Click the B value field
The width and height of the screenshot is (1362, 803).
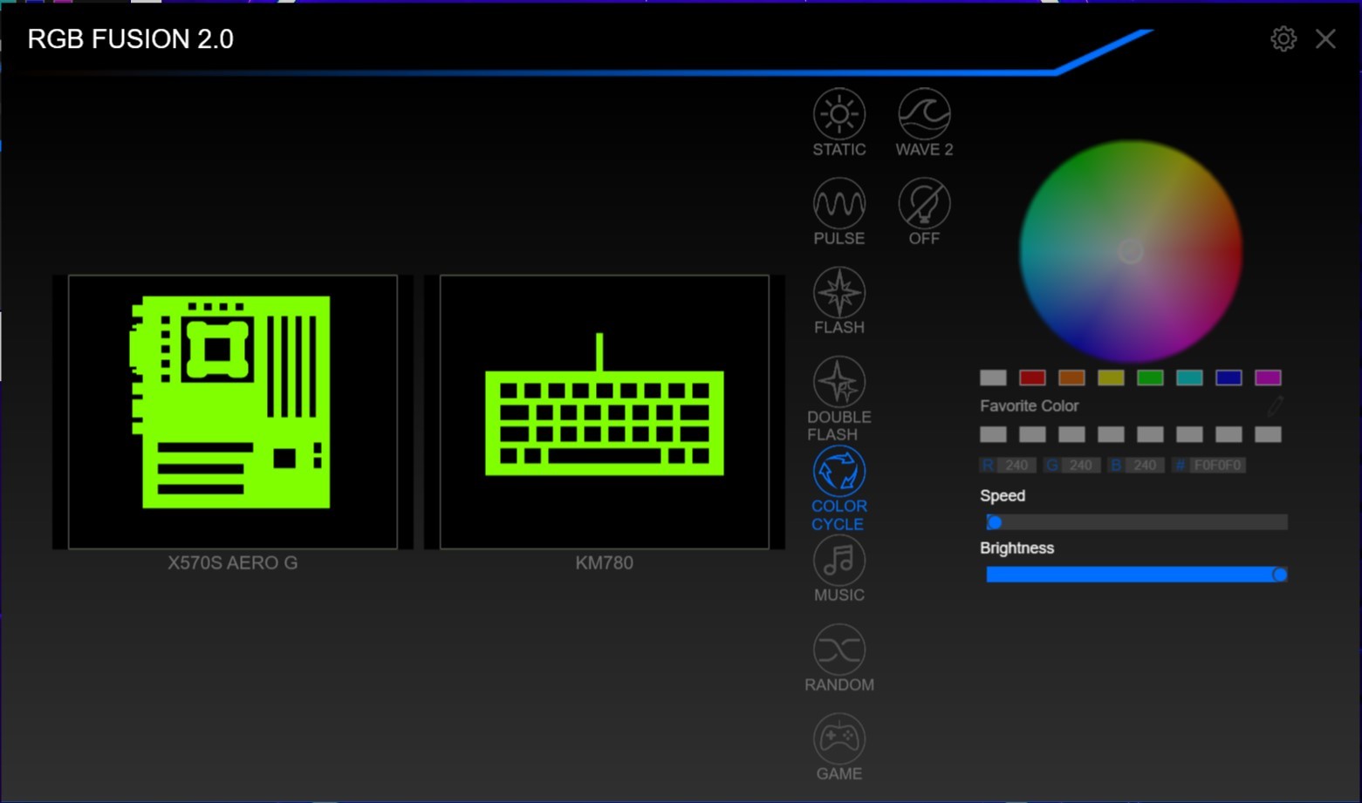pyautogui.click(x=1145, y=466)
